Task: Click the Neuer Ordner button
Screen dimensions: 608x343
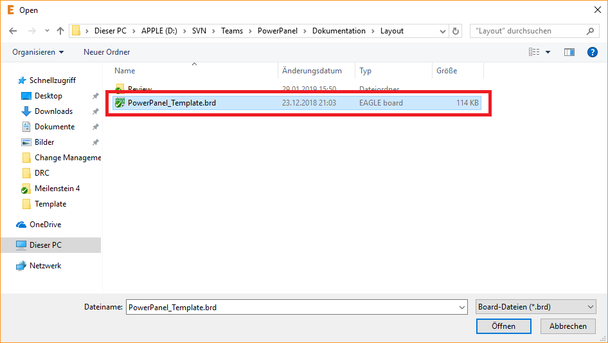Action: [x=107, y=52]
